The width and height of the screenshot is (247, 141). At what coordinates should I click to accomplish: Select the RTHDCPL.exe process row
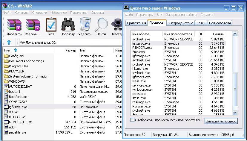coord(178,48)
